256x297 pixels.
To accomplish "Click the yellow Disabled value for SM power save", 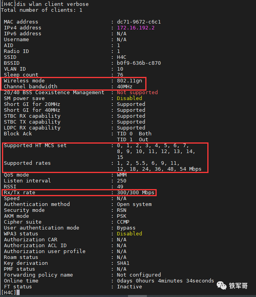I will 130,98.
